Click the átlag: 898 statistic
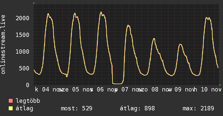 (x=137, y=108)
